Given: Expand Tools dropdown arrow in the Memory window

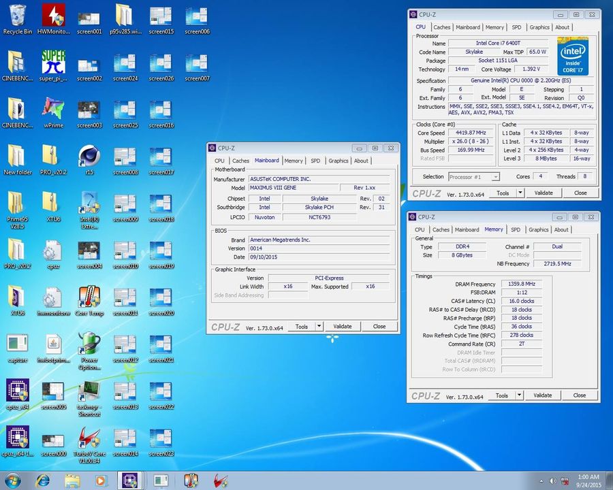Looking at the screenshot, I should coord(519,395).
